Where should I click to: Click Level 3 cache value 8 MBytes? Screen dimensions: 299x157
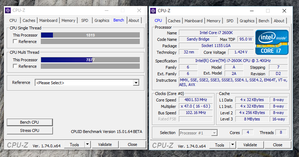(x=252, y=119)
